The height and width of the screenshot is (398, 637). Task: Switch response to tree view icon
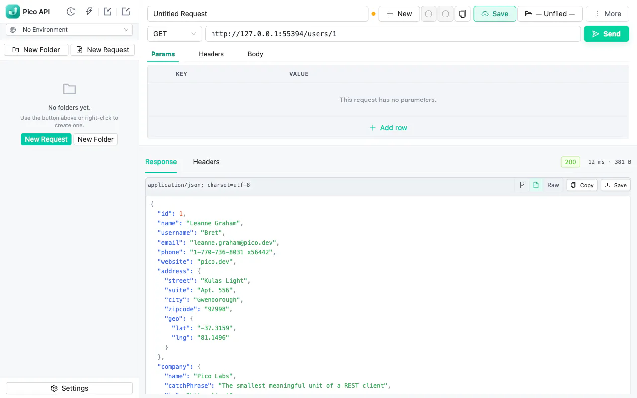[522, 185]
